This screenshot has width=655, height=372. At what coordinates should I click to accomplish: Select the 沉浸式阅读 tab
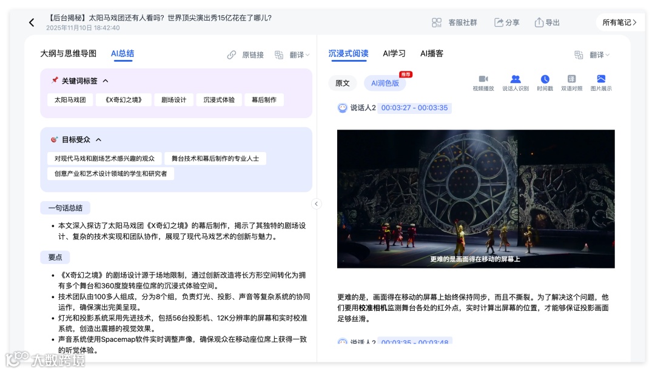click(348, 53)
